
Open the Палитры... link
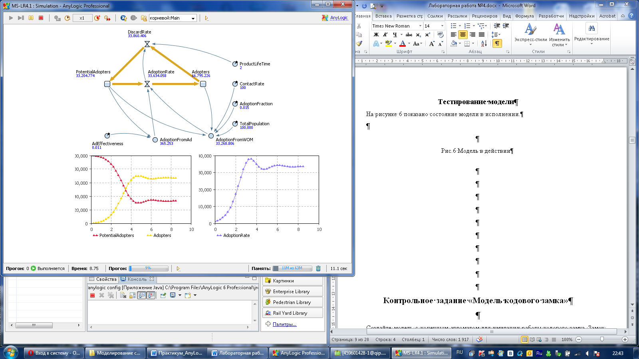(x=284, y=324)
